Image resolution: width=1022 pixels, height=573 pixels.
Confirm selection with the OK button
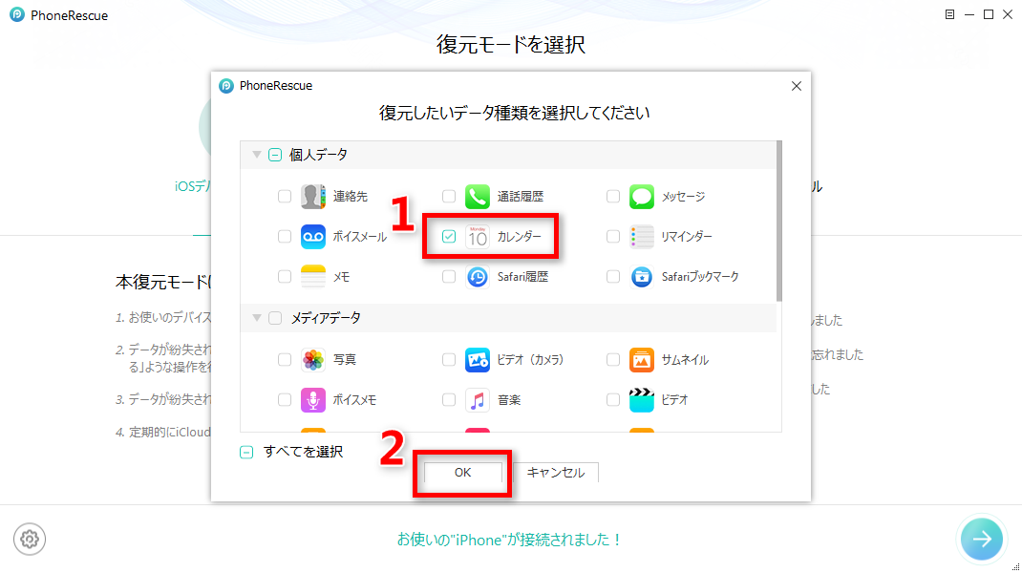click(x=463, y=473)
